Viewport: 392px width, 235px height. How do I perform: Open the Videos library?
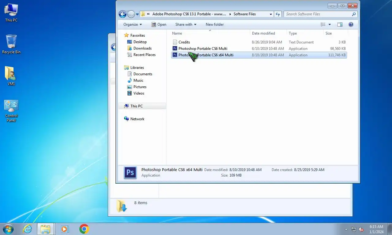[x=139, y=93]
